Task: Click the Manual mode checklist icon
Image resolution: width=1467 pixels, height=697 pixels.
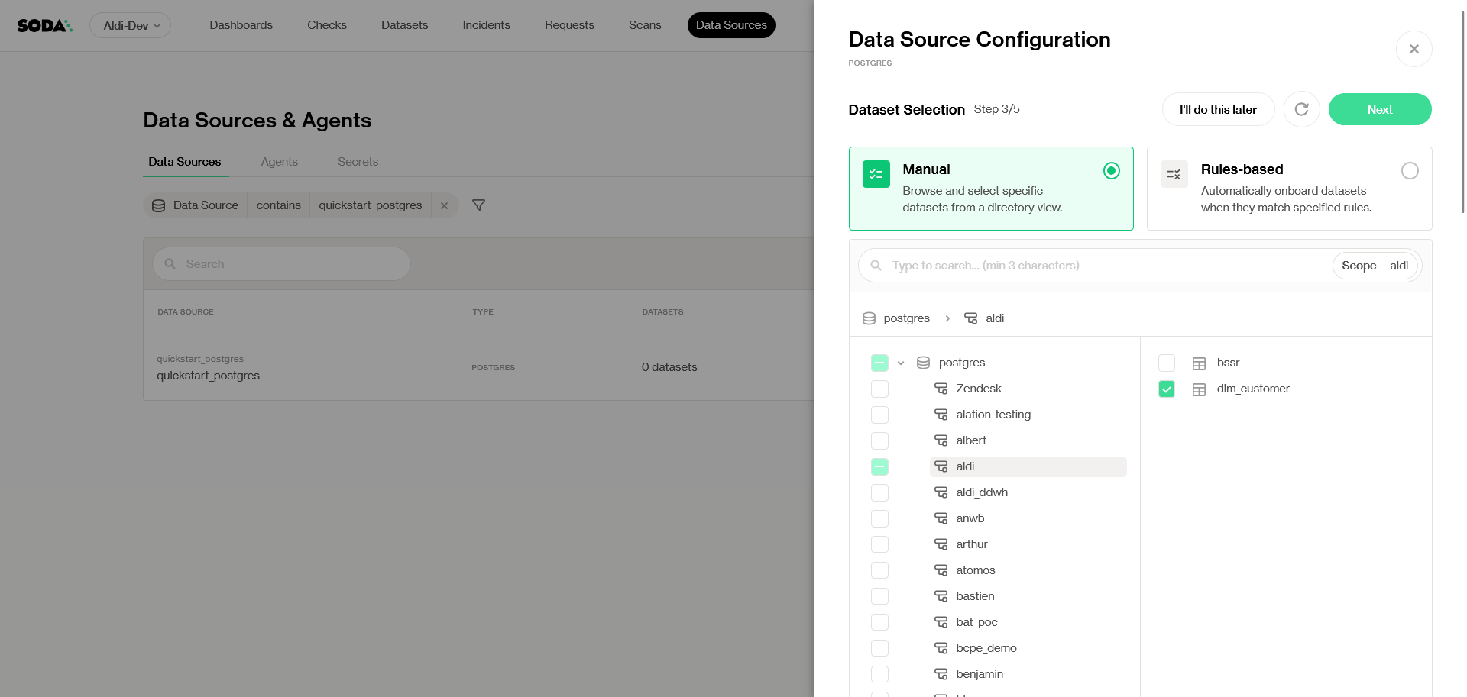Action: point(876,174)
